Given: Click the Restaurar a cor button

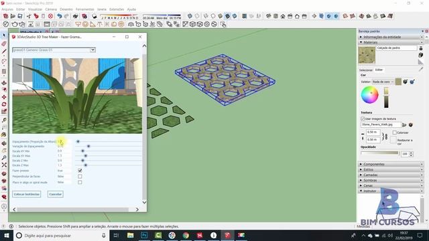Looking at the screenshot, I should (x=393, y=140).
